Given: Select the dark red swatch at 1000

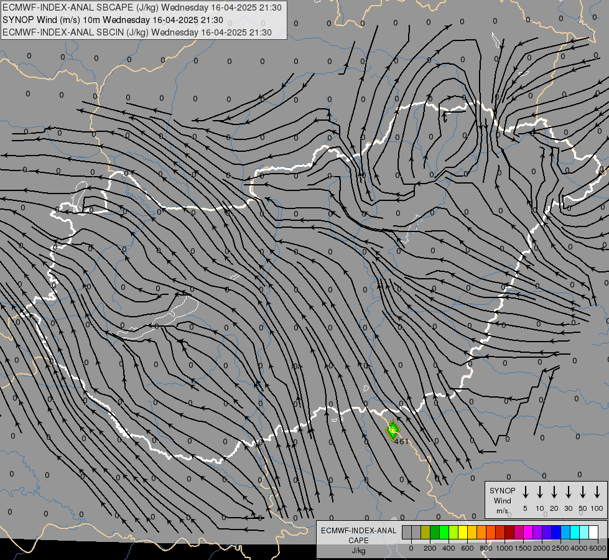Looking at the screenshot, I should point(509,533).
